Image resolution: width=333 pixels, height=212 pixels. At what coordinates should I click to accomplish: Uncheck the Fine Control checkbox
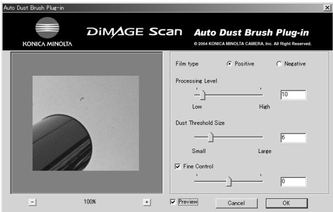(x=178, y=167)
